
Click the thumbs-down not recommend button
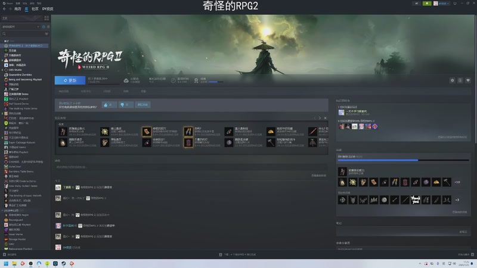125,105
